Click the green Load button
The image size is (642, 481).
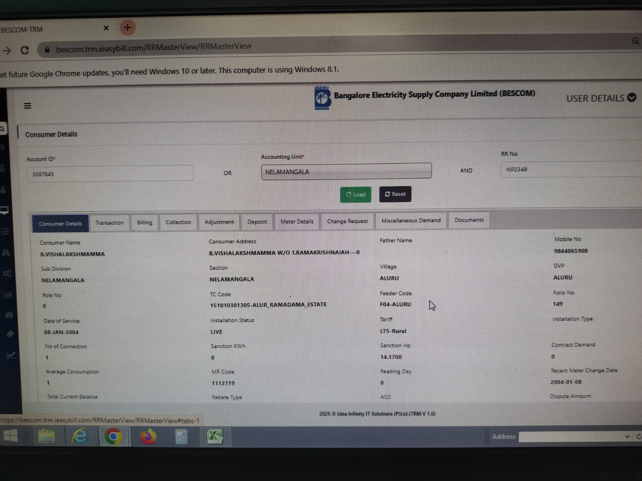click(356, 194)
